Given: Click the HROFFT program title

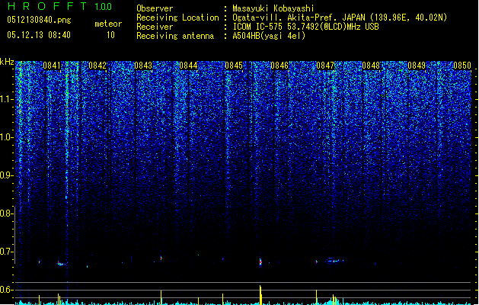Looking at the screenshot, I should (47, 6).
